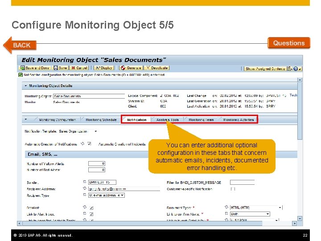Toggle Customer-specific Notification checkbox
The image size is (321, 241).
click(x=233, y=189)
